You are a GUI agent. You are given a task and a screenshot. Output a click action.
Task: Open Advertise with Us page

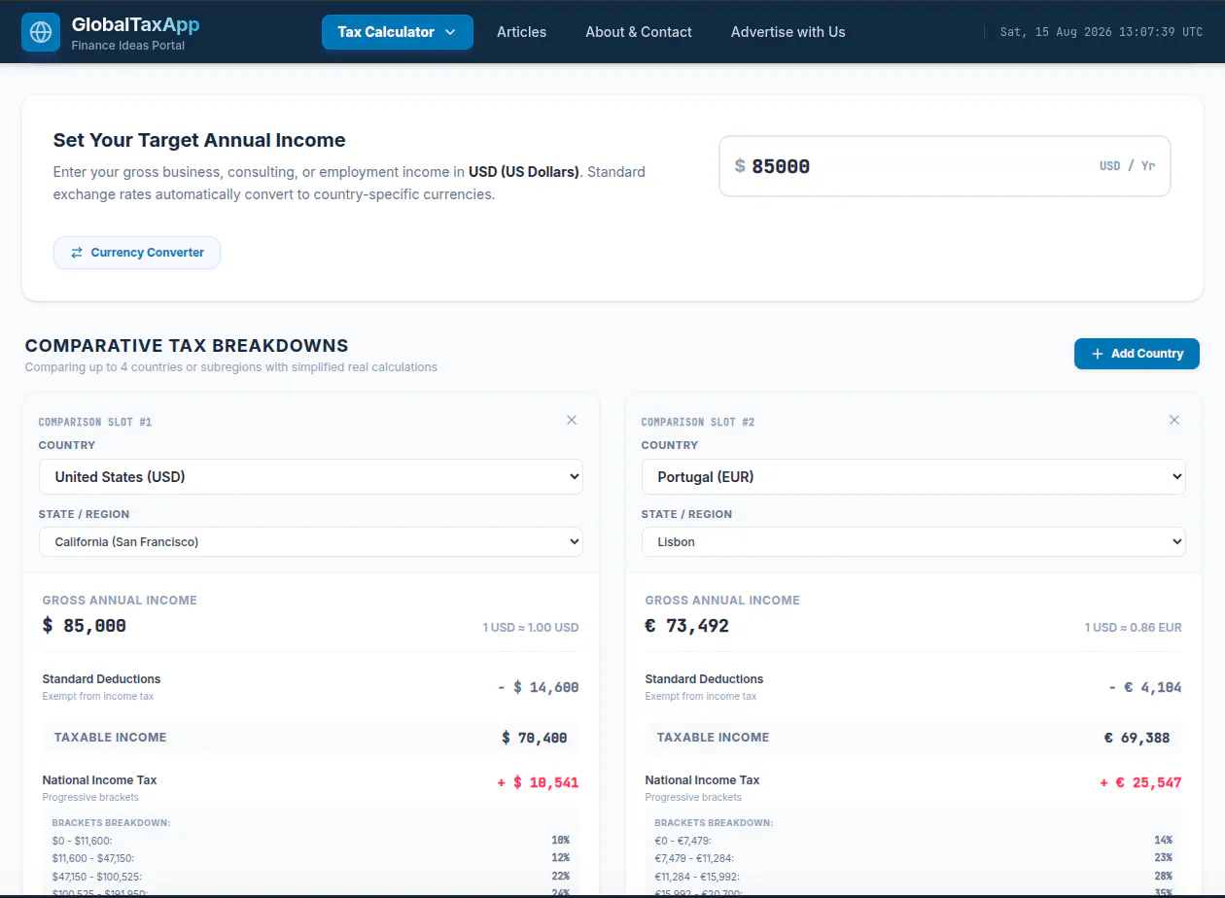pos(788,32)
